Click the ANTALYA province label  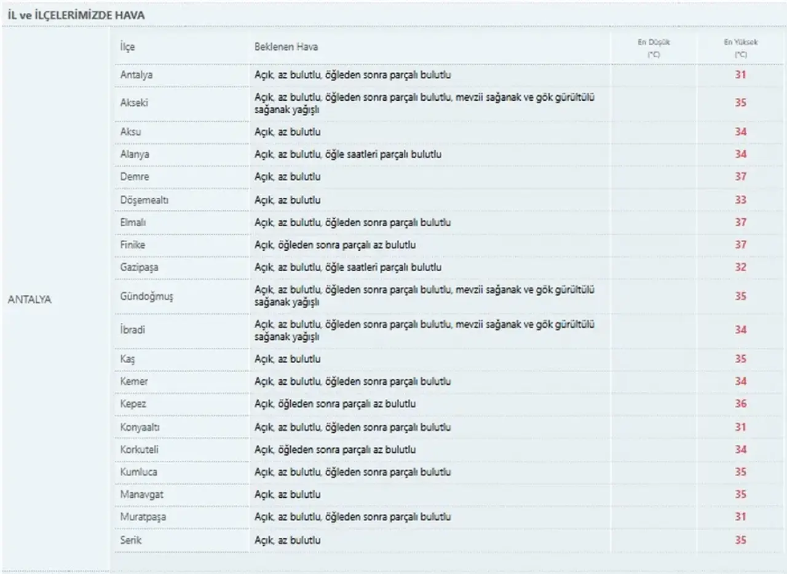(30, 301)
